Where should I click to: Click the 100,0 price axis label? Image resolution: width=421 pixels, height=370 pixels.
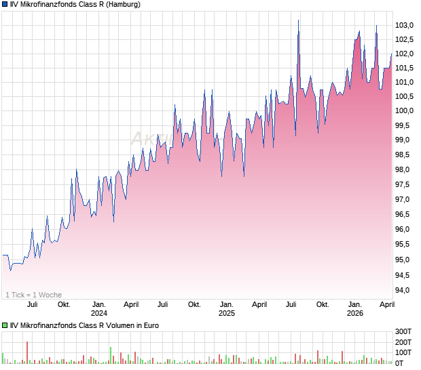pyautogui.click(x=405, y=110)
